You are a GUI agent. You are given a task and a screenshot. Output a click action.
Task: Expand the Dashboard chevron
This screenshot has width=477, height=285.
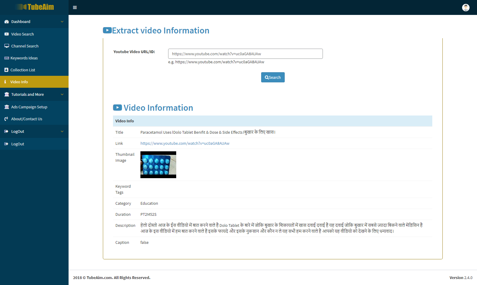coord(62,21)
